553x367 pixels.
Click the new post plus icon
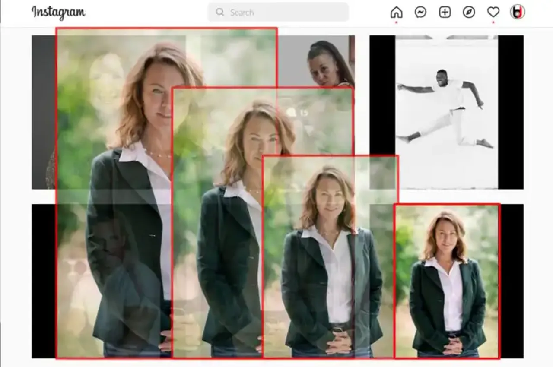pos(445,12)
